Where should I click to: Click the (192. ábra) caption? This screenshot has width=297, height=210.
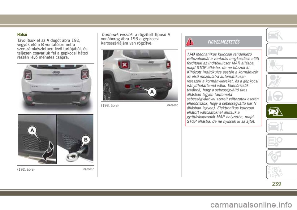pyautogui.click(x=26, y=169)
